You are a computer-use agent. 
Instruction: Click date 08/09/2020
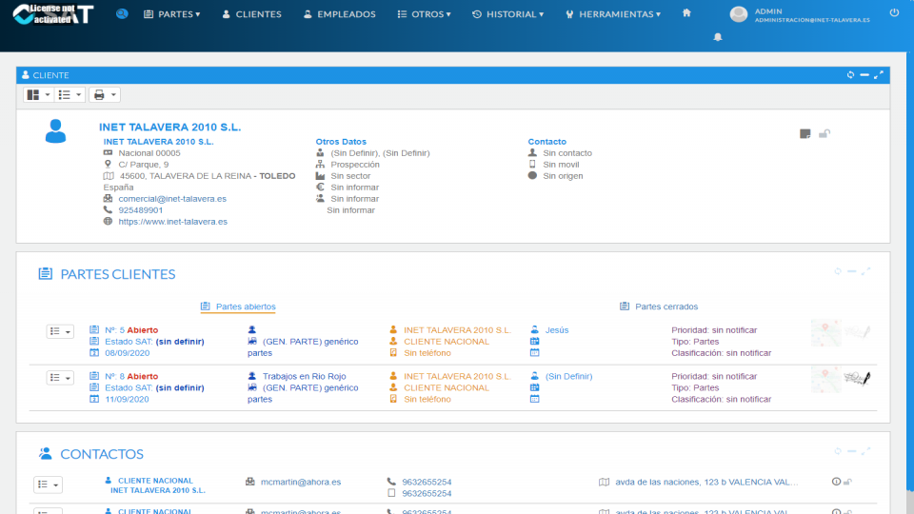click(127, 353)
